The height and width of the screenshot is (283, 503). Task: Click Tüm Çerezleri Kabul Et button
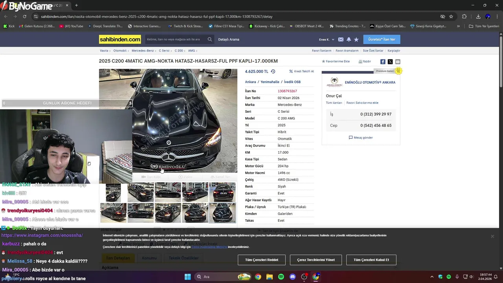pyautogui.click(x=371, y=260)
